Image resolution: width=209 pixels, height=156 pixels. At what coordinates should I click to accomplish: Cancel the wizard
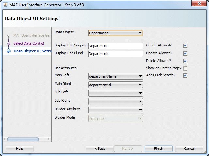(x=189, y=149)
